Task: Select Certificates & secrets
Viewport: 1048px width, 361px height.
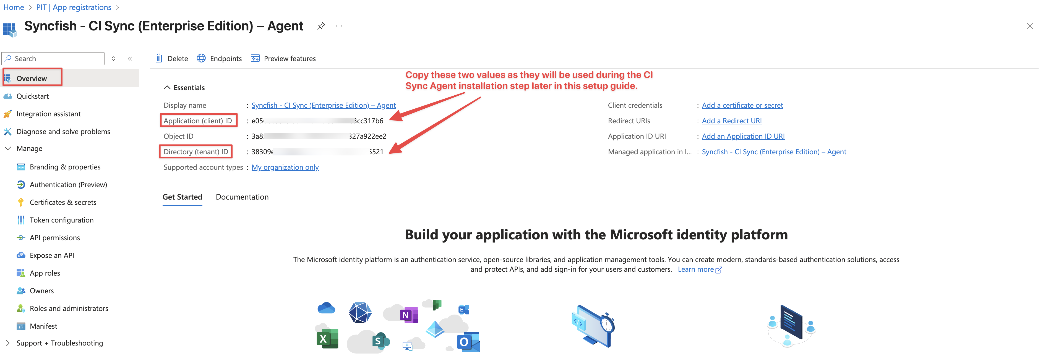Action: tap(63, 202)
